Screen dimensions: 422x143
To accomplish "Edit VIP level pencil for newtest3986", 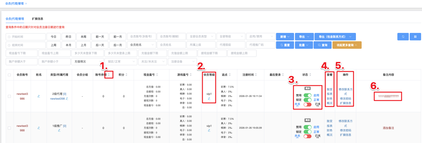I will [209, 98].
